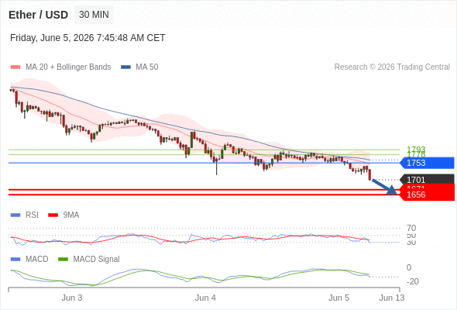The width and height of the screenshot is (457, 310).
Task: Click the Jun 5 date axis label
Action: pos(339,298)
